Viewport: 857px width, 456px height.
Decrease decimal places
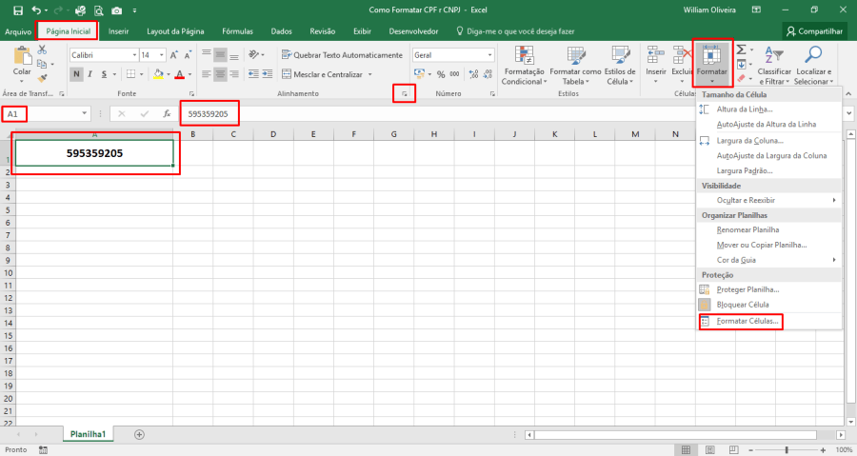(488, 74)
